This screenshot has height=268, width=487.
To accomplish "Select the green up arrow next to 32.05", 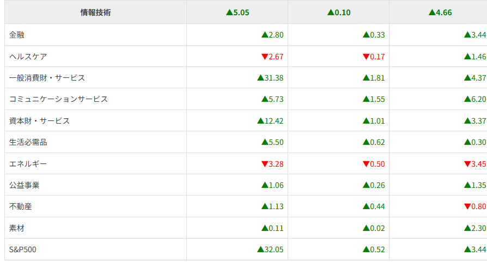I will coord(260,249).
